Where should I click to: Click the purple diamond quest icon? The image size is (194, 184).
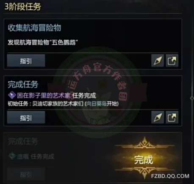[x=12, y=95]
